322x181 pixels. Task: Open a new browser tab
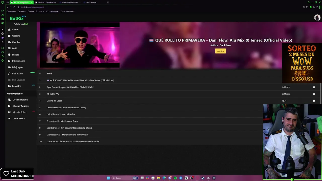click(108, 2)
